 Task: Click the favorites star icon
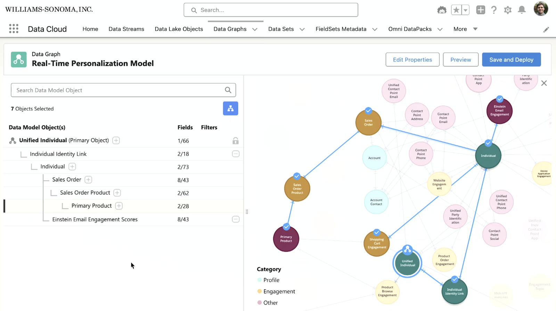click(456, 10)
